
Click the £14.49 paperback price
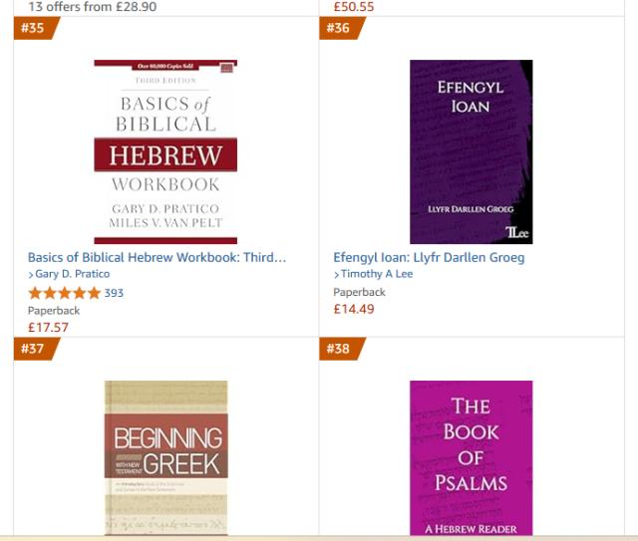[353, 309]
